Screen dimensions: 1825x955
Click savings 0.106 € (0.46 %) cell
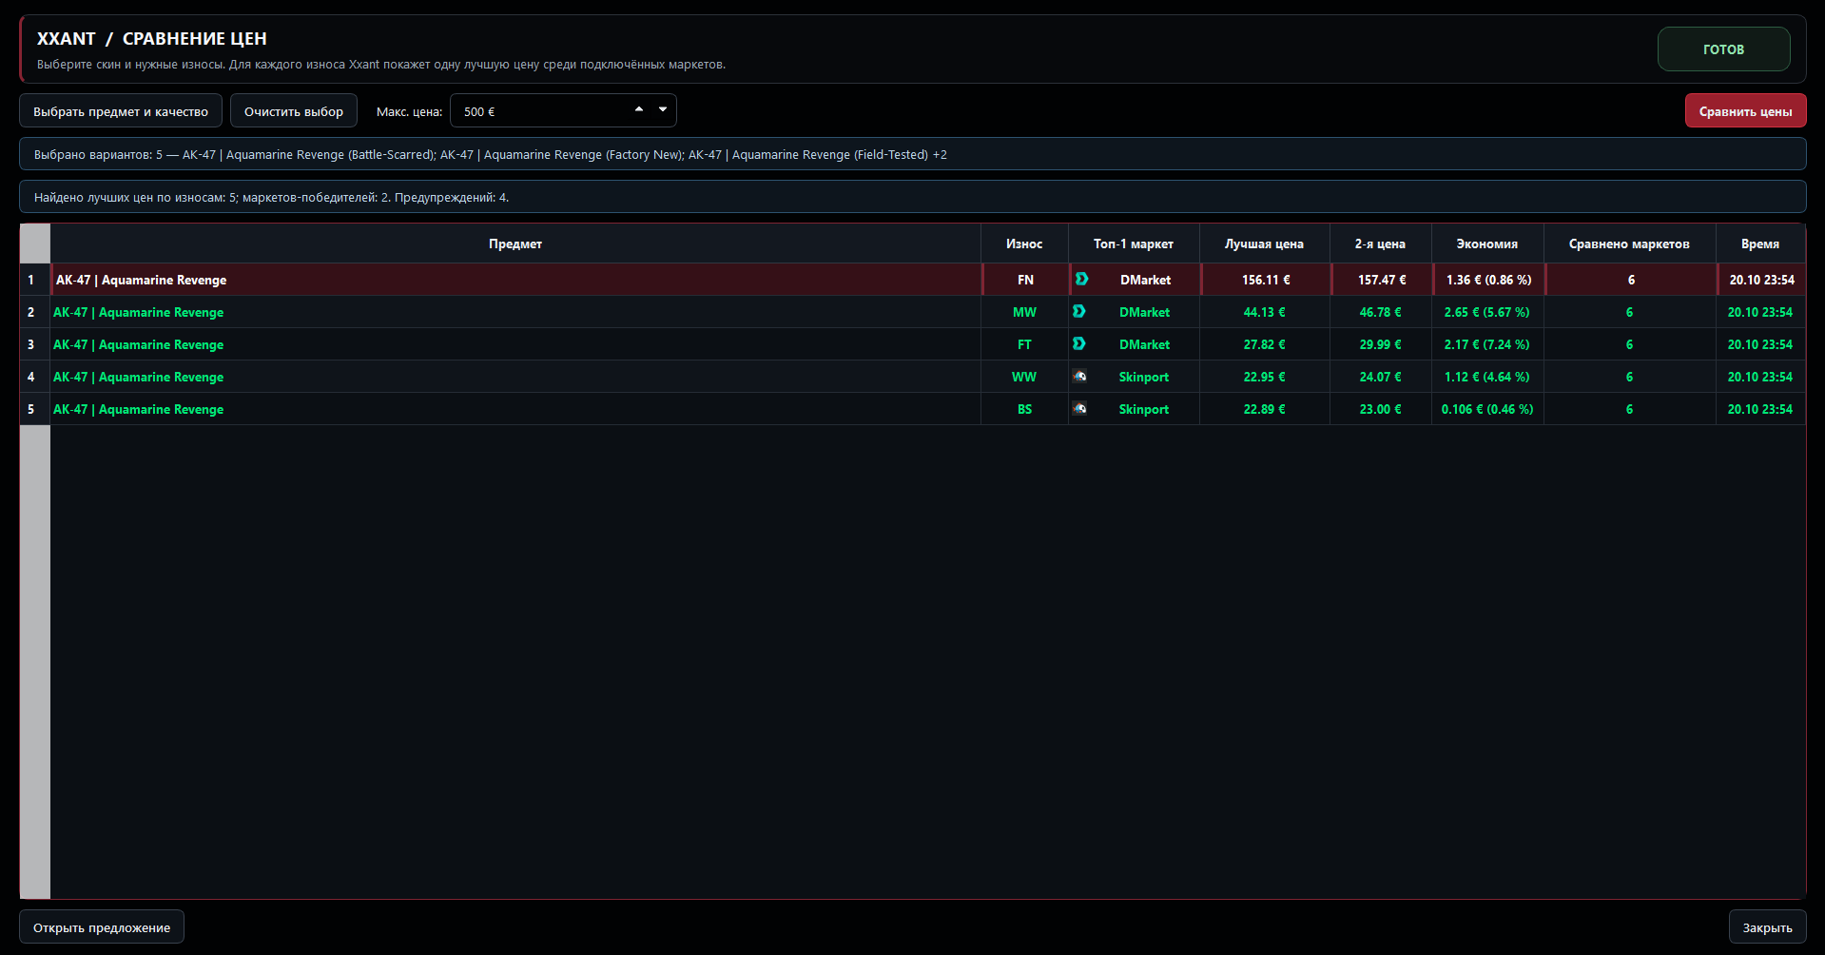click(x=1487, y=409)
